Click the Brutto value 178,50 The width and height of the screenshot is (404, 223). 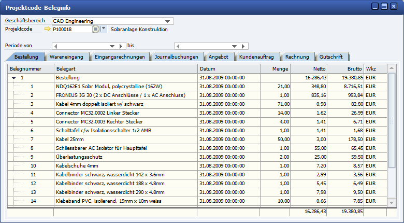356,139
